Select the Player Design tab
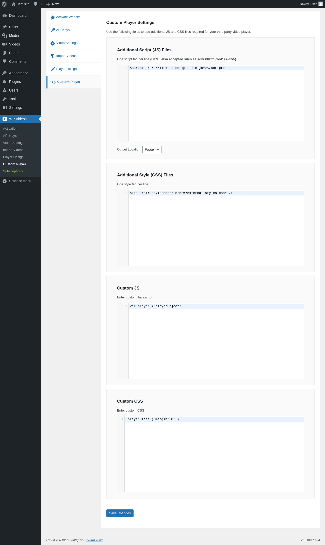Image resolution: width=325 pixels, height=545 pixels. pos(74,69)
